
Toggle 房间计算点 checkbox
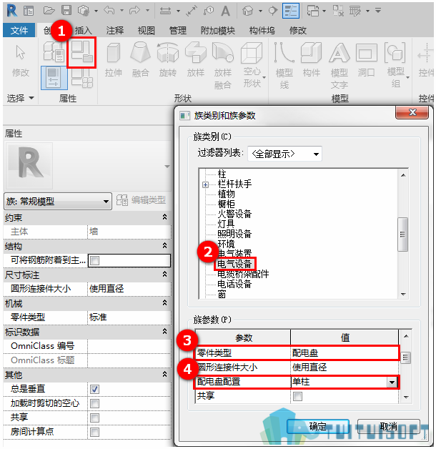[94, 432]
